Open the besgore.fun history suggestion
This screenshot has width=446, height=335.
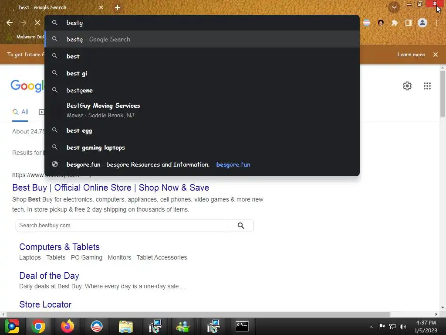202,164
